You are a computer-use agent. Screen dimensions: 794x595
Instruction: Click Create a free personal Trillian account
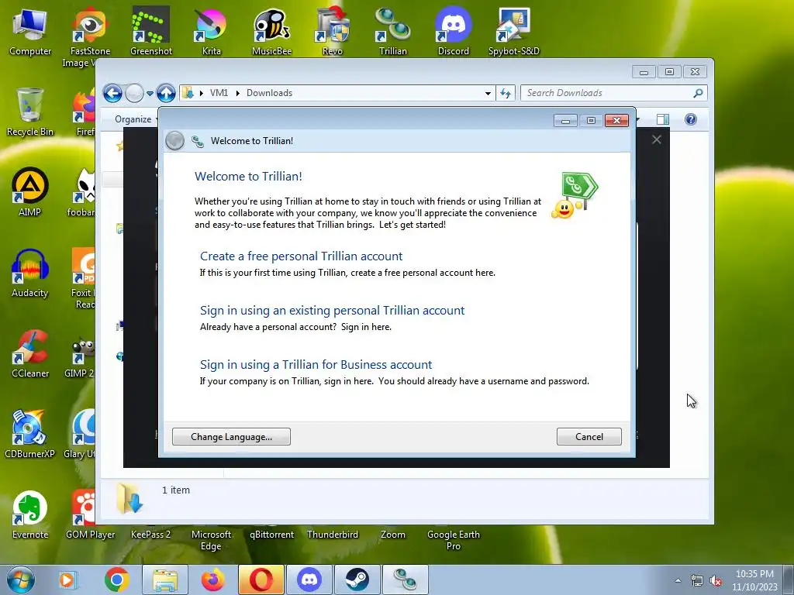coord(302,256)
